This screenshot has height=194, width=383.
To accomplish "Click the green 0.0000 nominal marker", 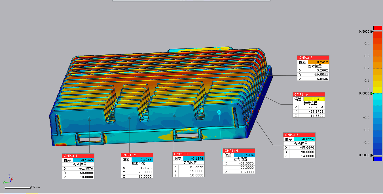I will coord(372,93).
